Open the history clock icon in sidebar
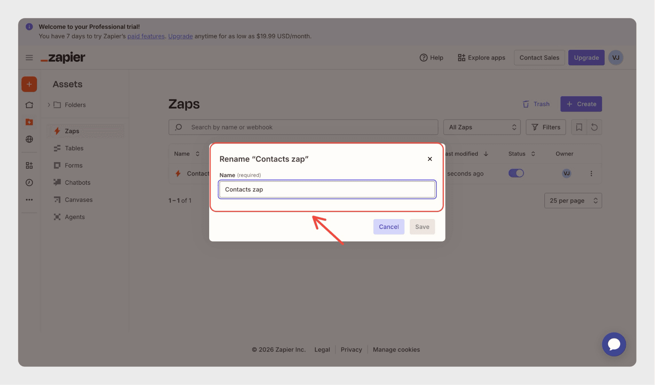The width and height of the screenshot is (655, 385). (29, 183)
